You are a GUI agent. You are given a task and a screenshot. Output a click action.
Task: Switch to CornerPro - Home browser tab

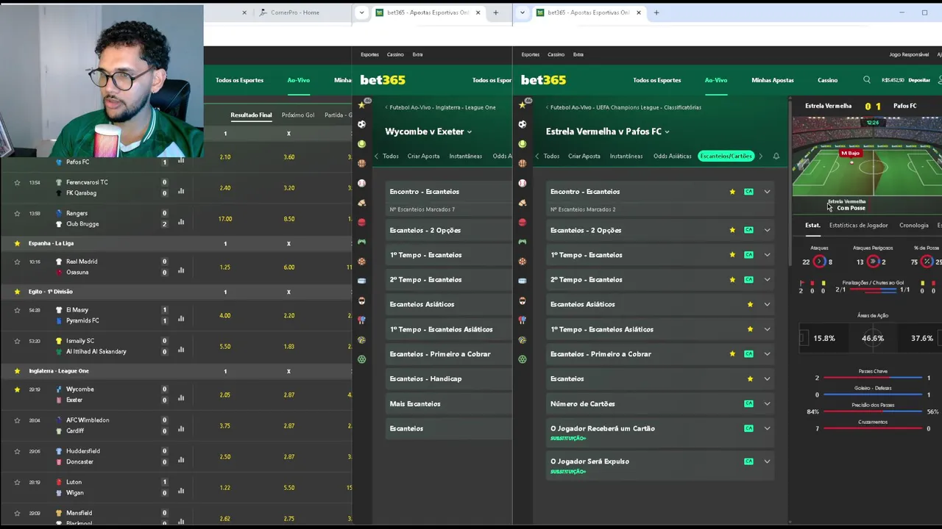(295, 12)
